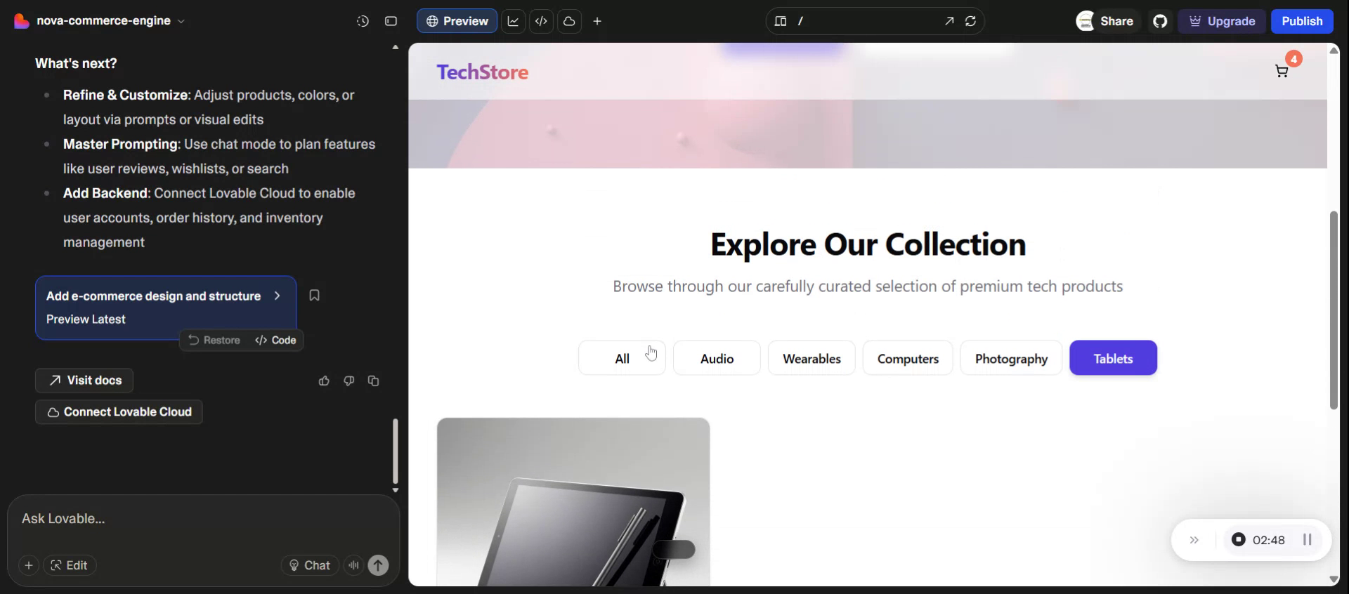This screenshot has height=594, width=1349.
Task: Click the plus icon in top toolbar
Action: (597, 21)
